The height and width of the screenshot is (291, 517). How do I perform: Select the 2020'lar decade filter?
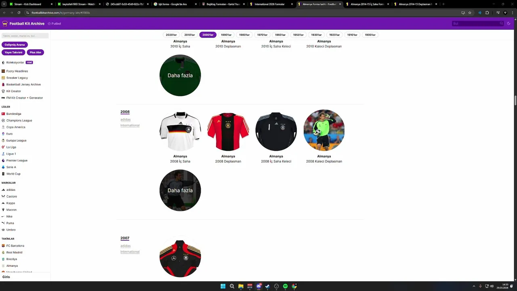[x=171, y=35]
